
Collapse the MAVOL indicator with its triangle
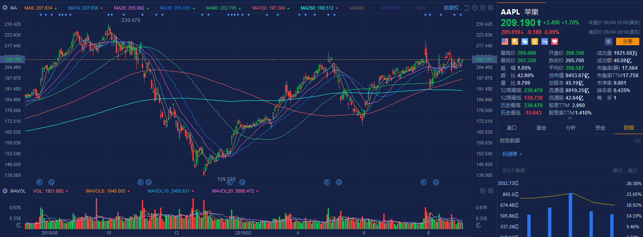(5, 191)
